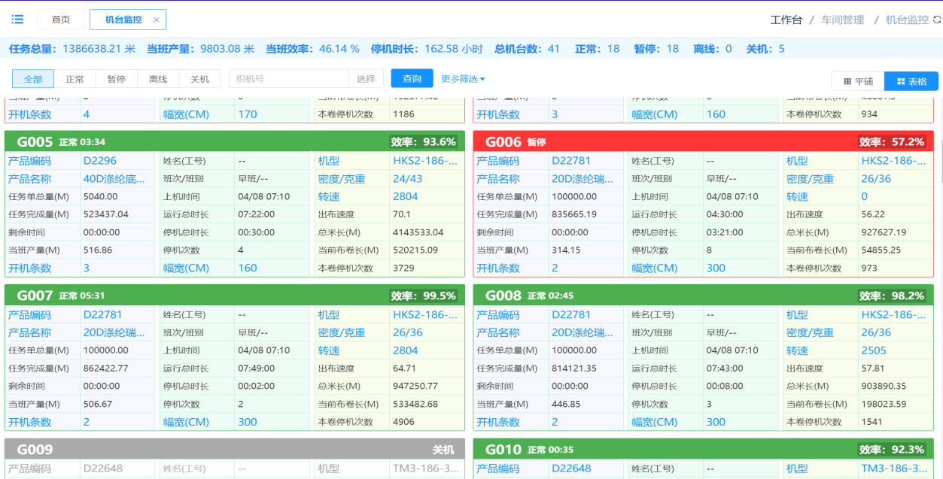The height and width of the screenshot is (479, 943).
Task: Select the 全部 filter option
Action: pyautogui.click(x=33, y=79)
